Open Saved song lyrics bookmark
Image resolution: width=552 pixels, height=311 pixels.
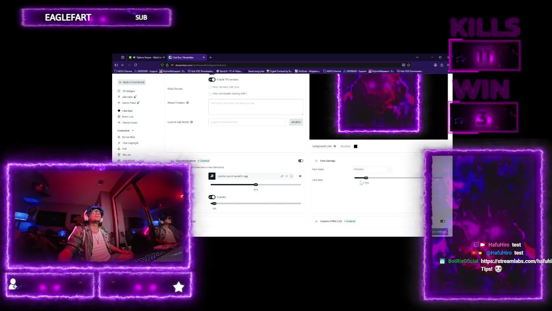256,71
